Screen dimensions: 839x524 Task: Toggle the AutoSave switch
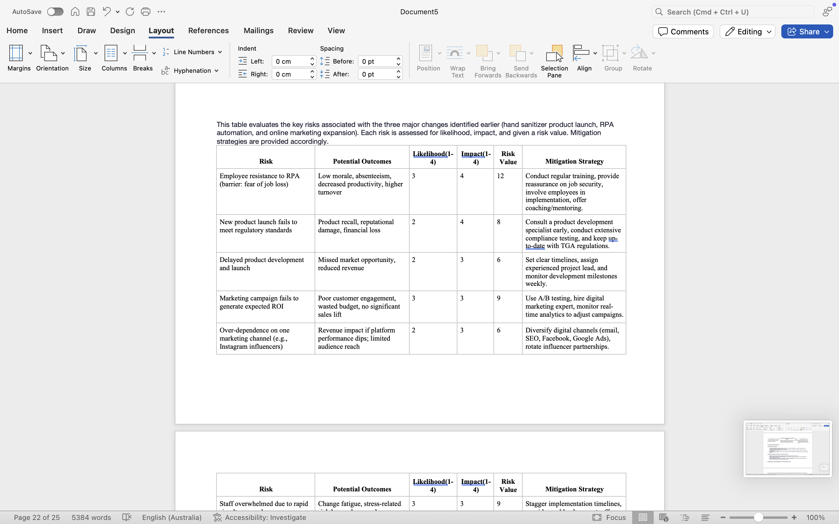tap(55, 12)
